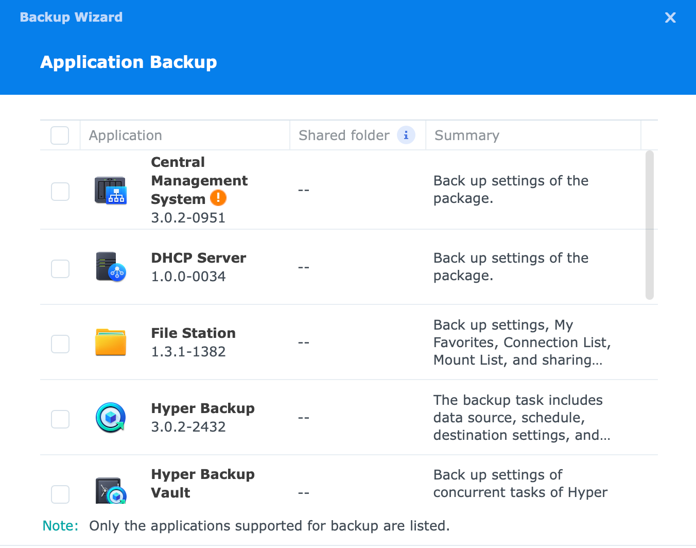
Task: Select the Hyper Backup name above 3.0.2-2432
Action: pos(203,408)
